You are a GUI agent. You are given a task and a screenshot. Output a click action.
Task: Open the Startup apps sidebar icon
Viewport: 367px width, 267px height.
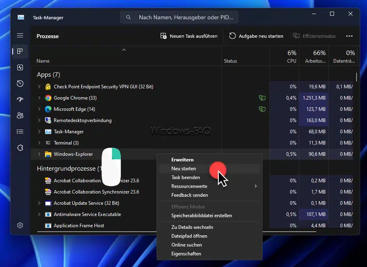coord(20,100)
